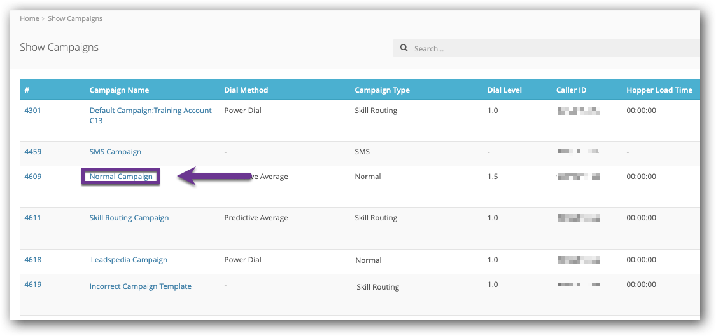
Task: Click campaign ID 4301
Action: point(32,111)
